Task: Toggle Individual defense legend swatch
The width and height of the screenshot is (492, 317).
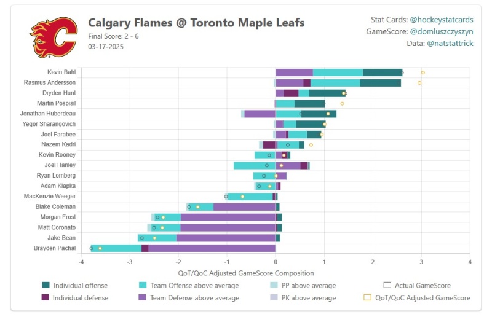Action: coord(46,298)
